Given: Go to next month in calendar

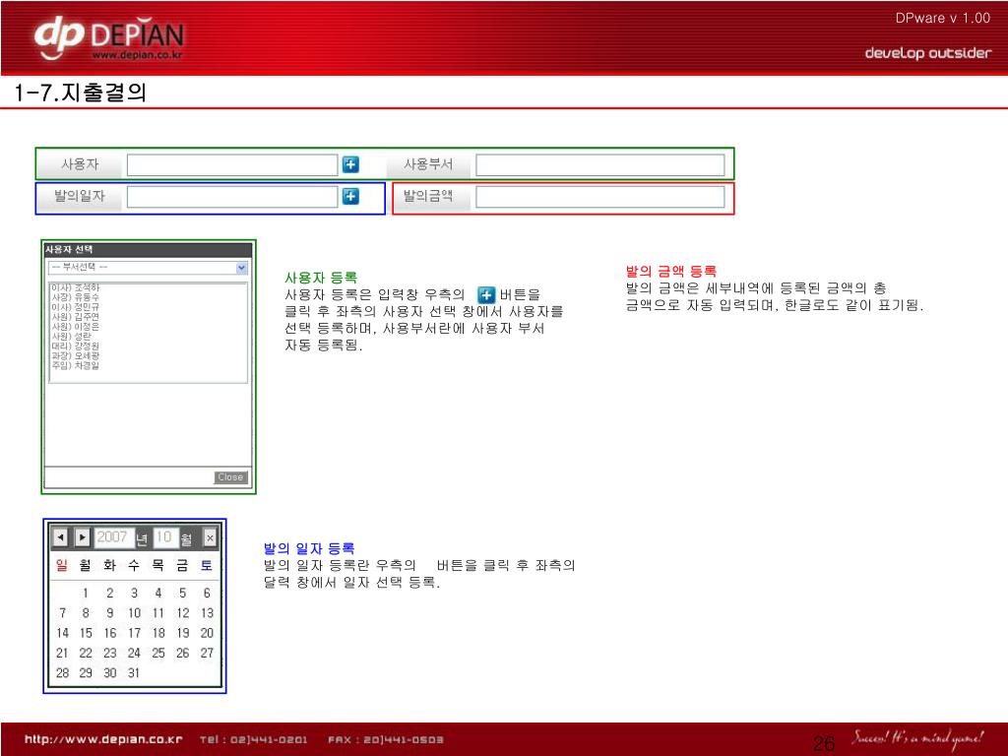Looking at the screenshot, I should tap(83, 537).
